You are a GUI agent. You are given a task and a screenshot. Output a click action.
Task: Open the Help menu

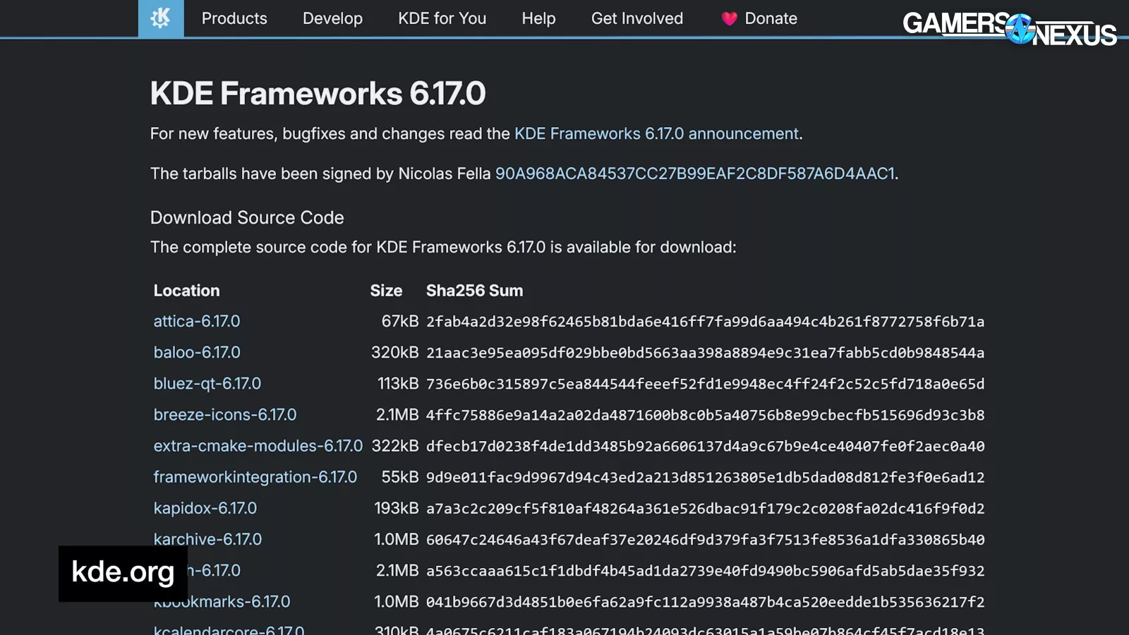(x=538, y=19)
